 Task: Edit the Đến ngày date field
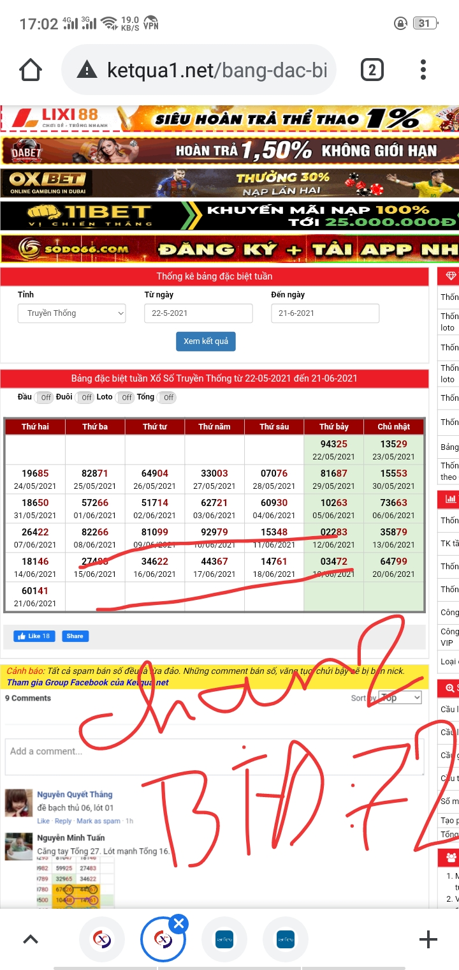325,313
